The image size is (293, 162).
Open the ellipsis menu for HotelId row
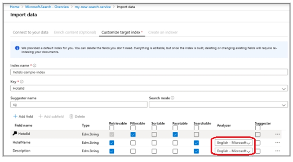click(278, 134)
